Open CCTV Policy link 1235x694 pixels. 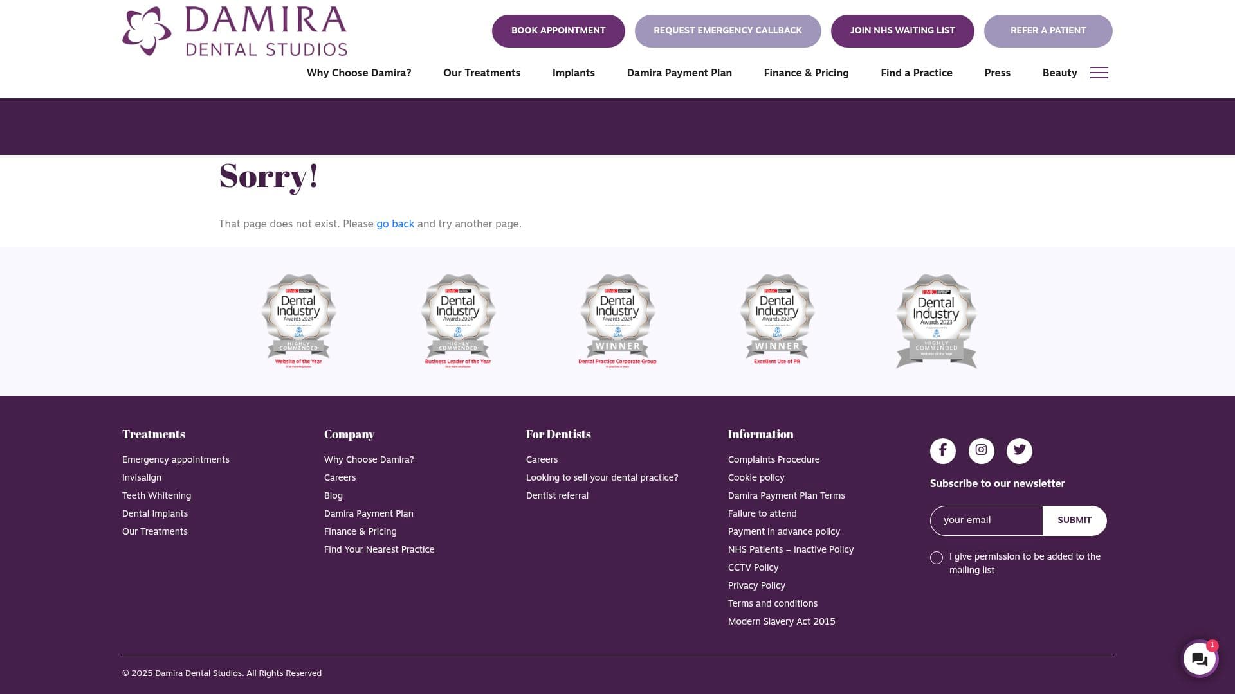(x=753, y=567)
